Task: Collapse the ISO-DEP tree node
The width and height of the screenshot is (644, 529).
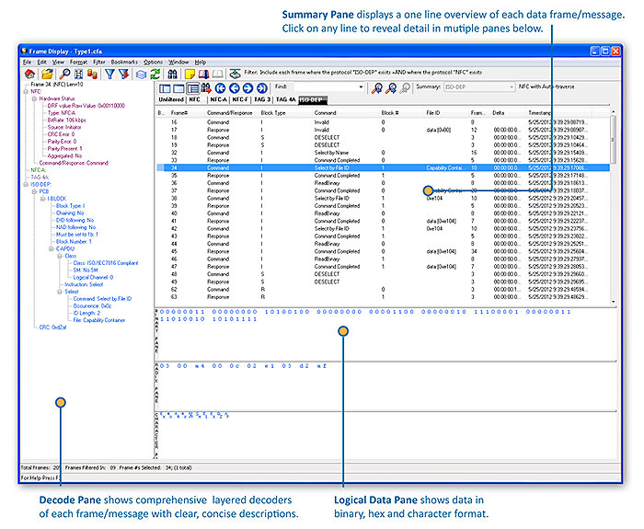Action: 27,183
